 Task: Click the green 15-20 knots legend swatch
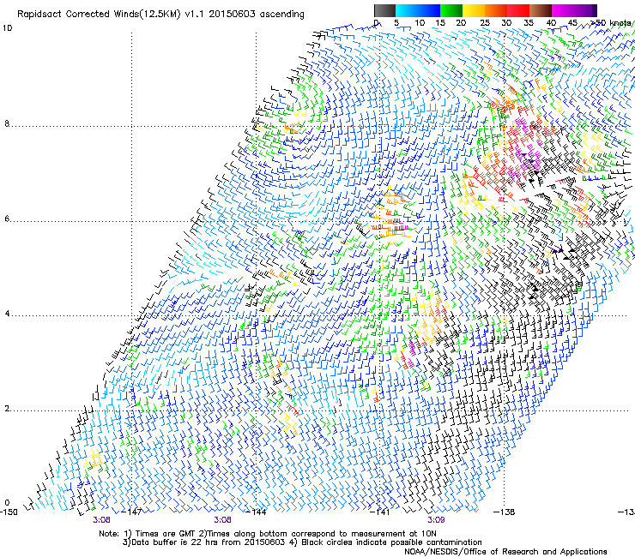pos(451,10)
